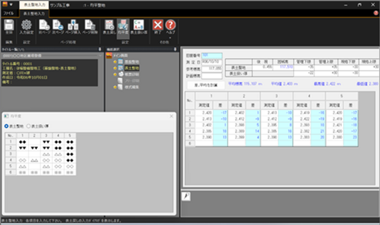
Task: Open the ファイル menu tab
Action: coord(9,13)
